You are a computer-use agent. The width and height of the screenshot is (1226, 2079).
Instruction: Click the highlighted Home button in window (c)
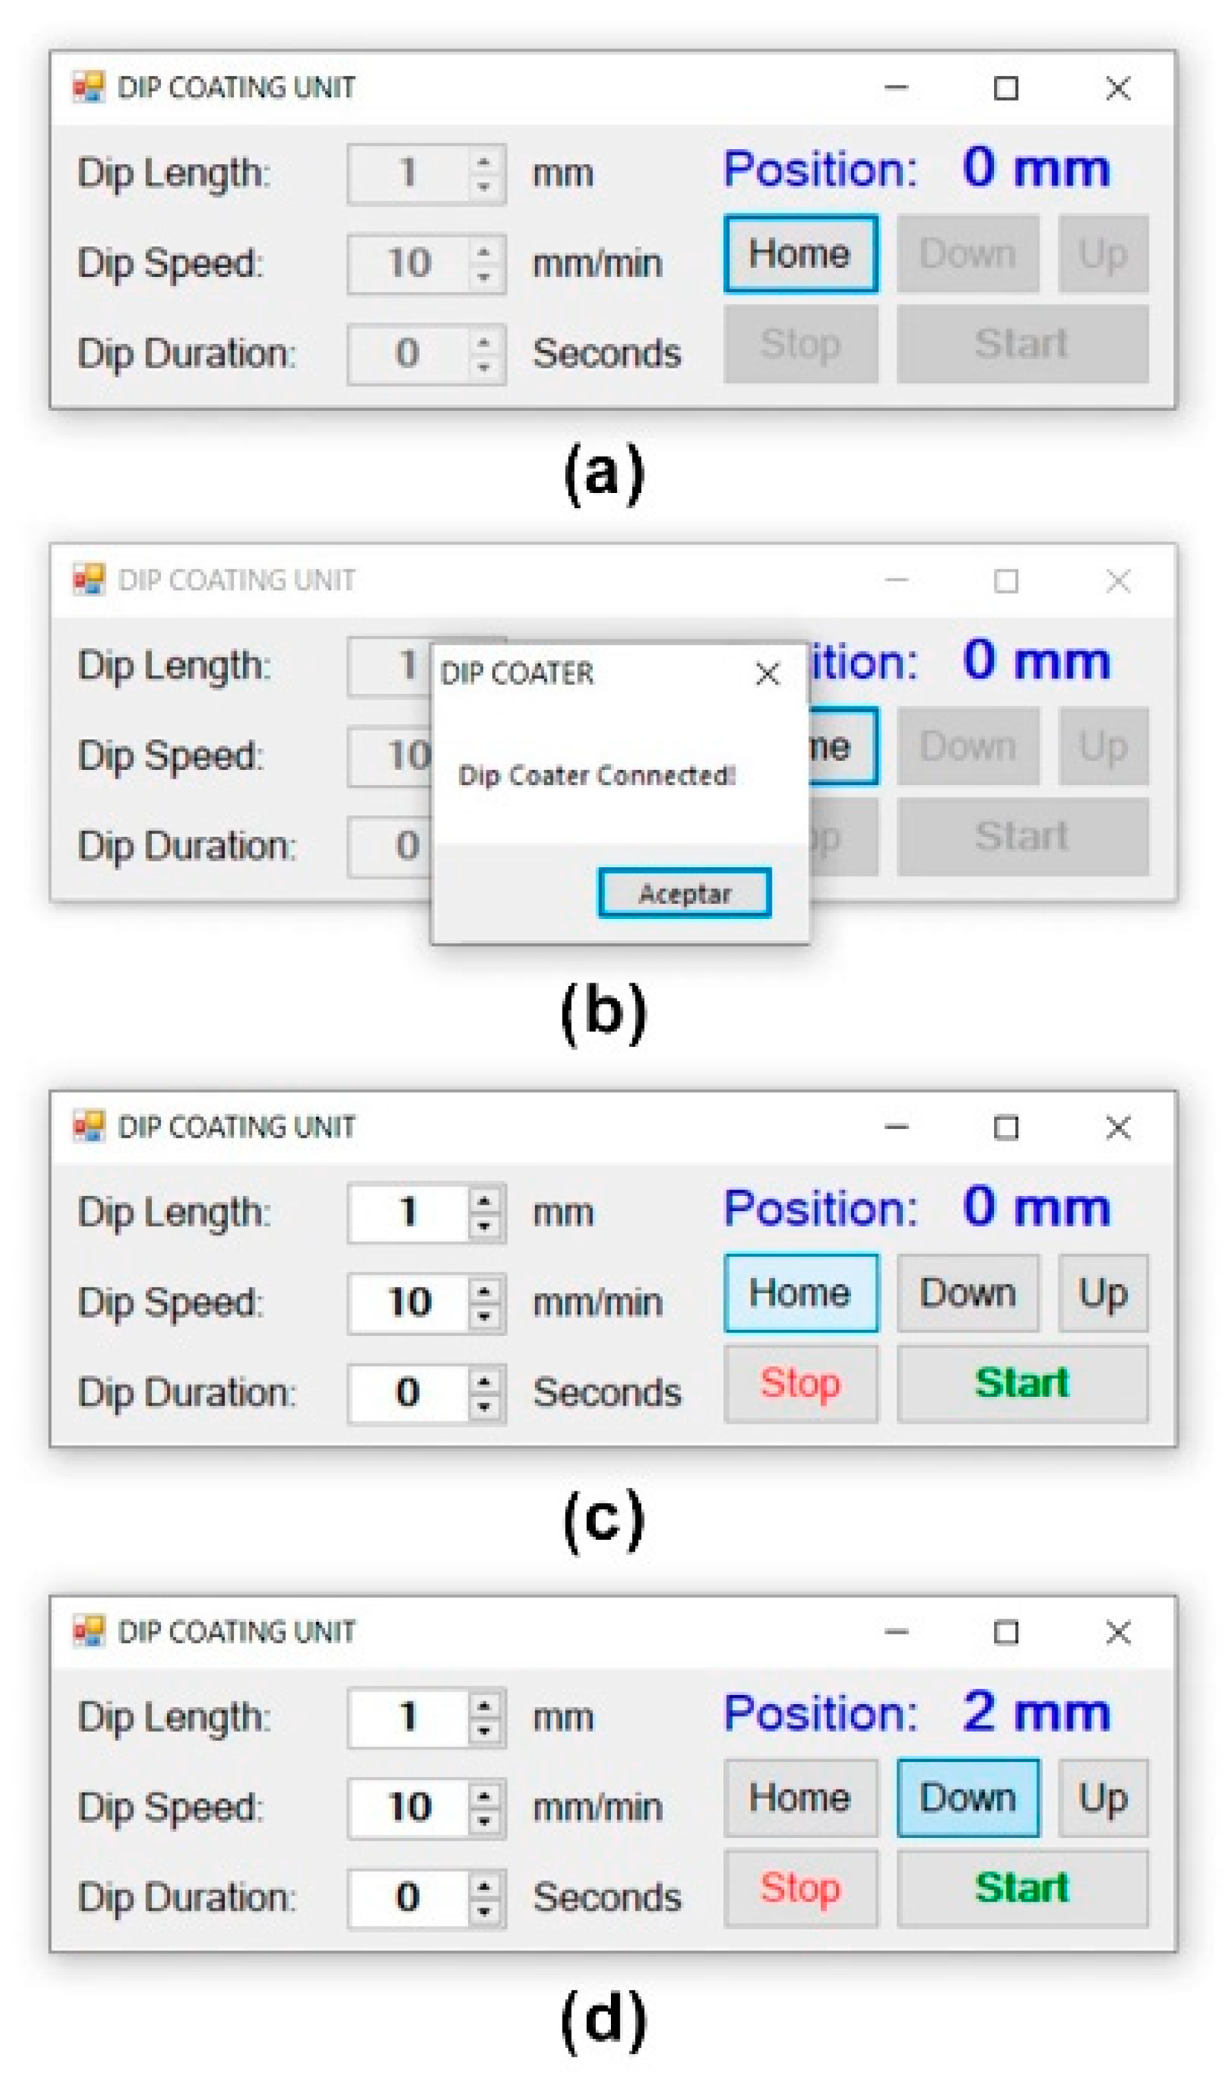point(799,1293)
